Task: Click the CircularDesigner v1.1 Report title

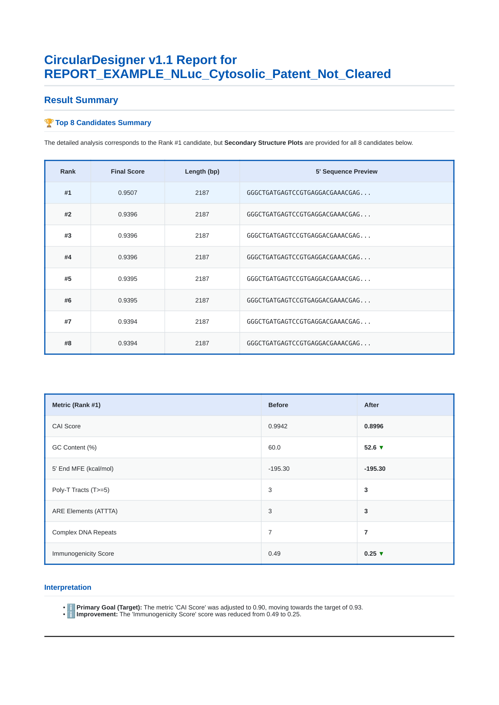Action: click(x=217, y=67)
